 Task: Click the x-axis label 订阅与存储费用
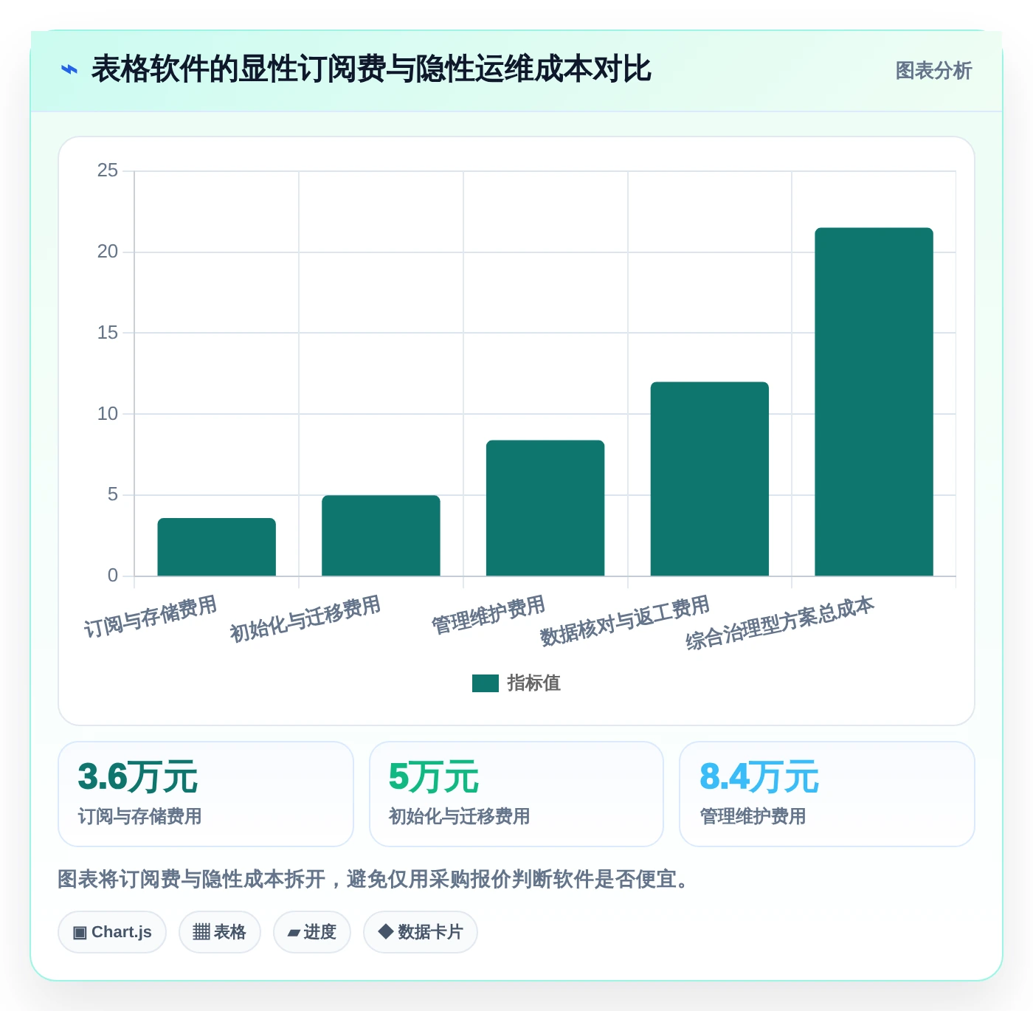coord(151,617)
